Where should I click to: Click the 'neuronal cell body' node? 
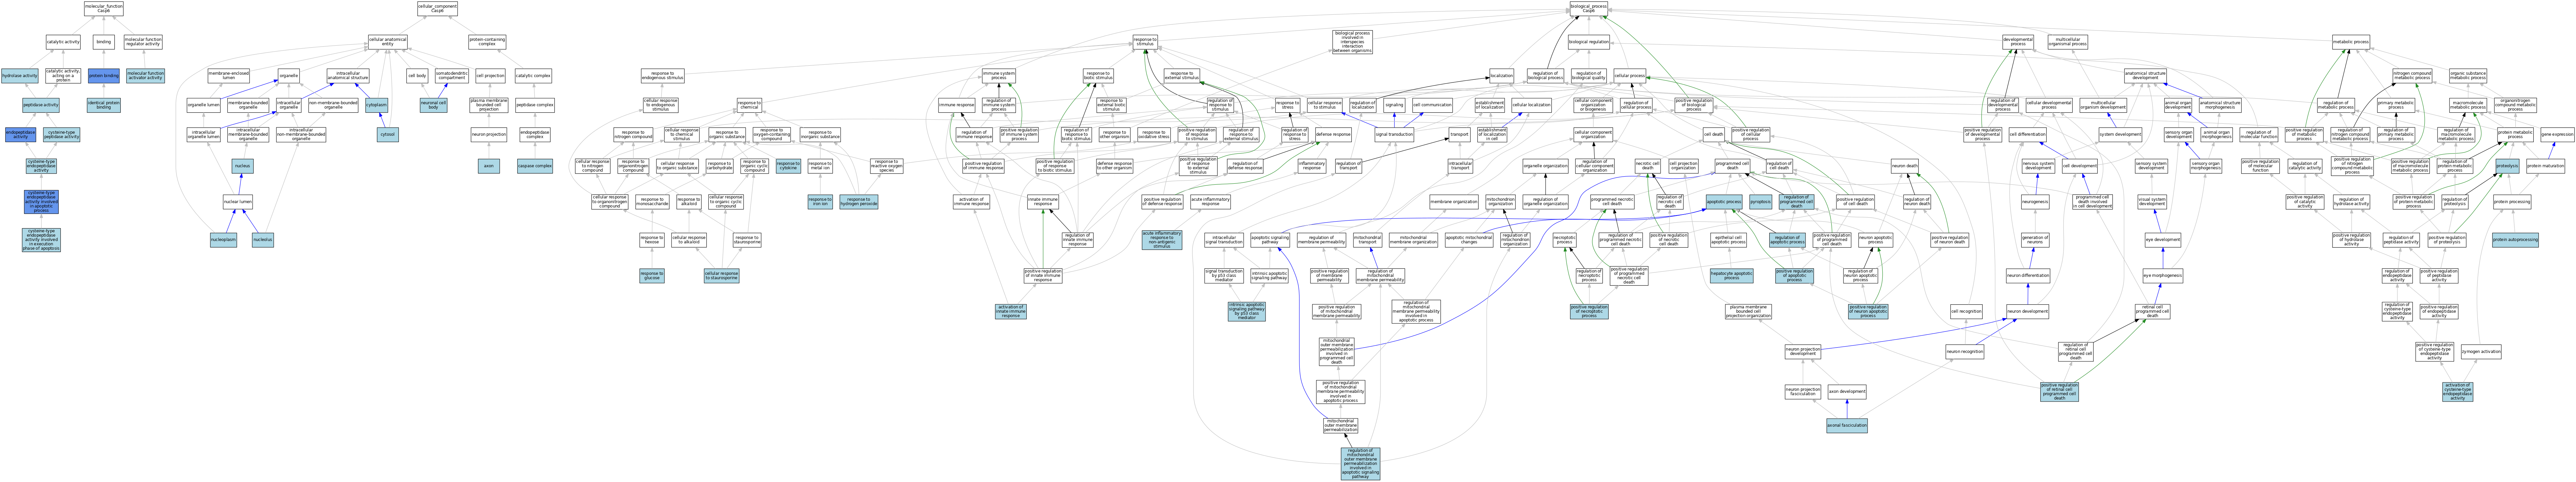tap(433, 105)
